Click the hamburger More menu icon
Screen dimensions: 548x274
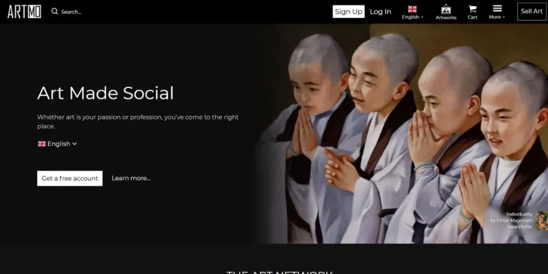(x=497, y=9)
